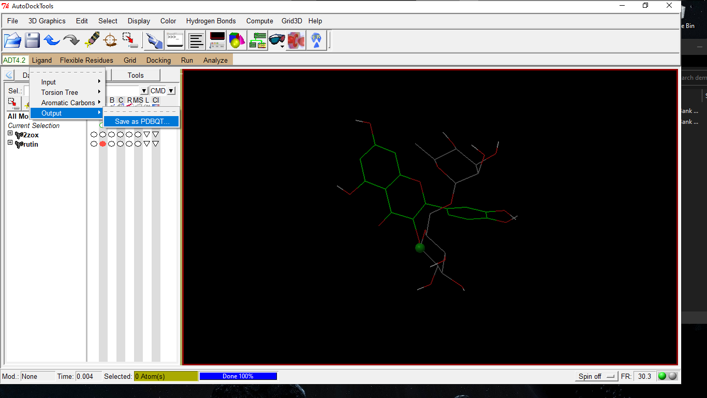The height and width of the screenshot is (398, 707).
Task: Click the green status light indicator
Action: point(662,376)
